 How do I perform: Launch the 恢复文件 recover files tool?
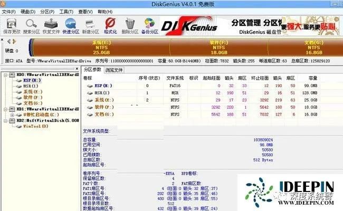[x=51, y=26]
